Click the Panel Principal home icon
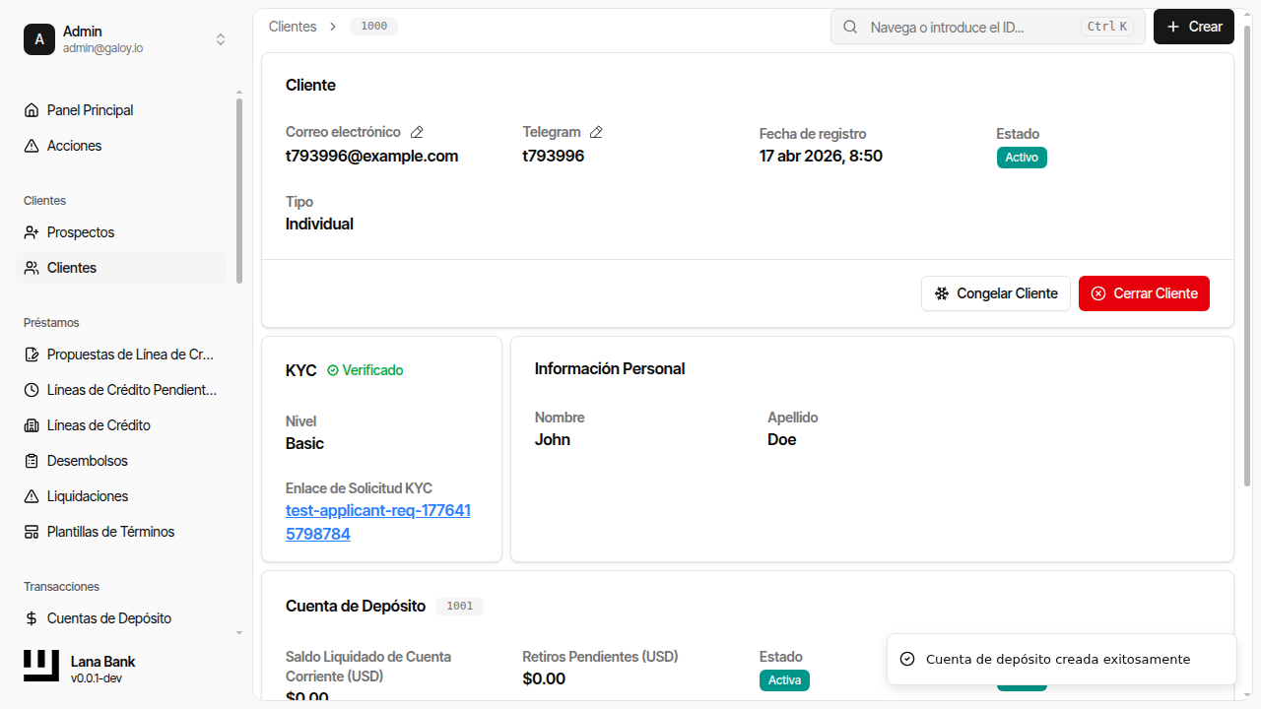 (x=32, y=110)
